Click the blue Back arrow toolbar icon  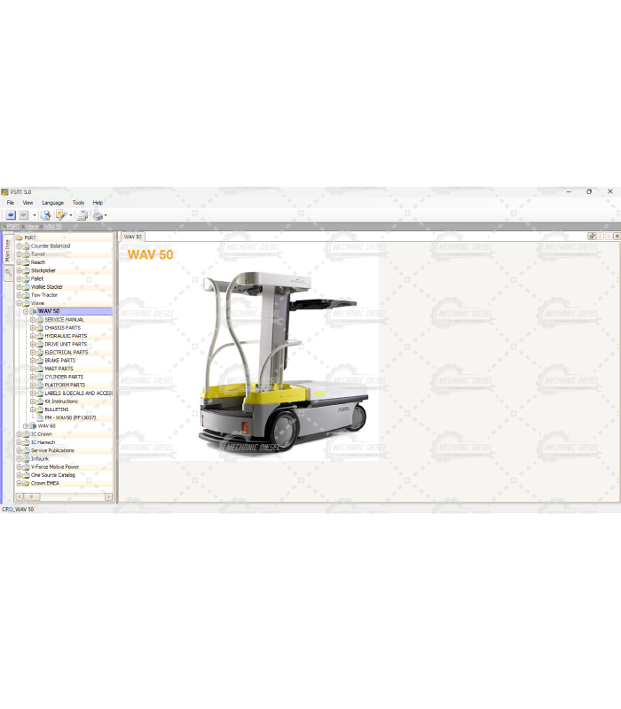11,215
